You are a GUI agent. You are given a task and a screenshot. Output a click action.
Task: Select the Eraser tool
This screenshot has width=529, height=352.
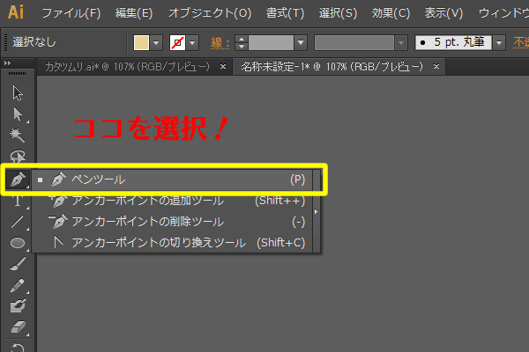tap(18, 327)
